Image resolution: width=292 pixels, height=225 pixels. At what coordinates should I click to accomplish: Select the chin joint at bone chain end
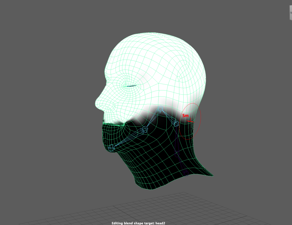(111, 148)
